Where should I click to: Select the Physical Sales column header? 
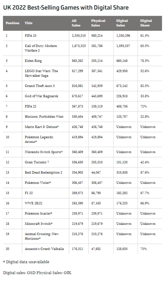98,23
